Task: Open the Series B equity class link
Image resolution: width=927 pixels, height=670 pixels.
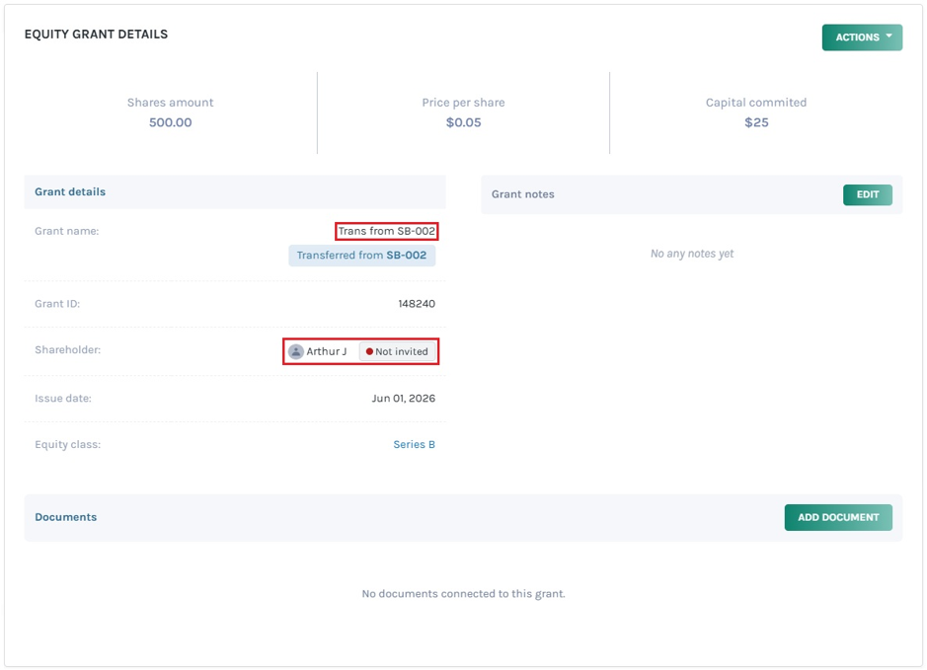Action: (414, 444)
